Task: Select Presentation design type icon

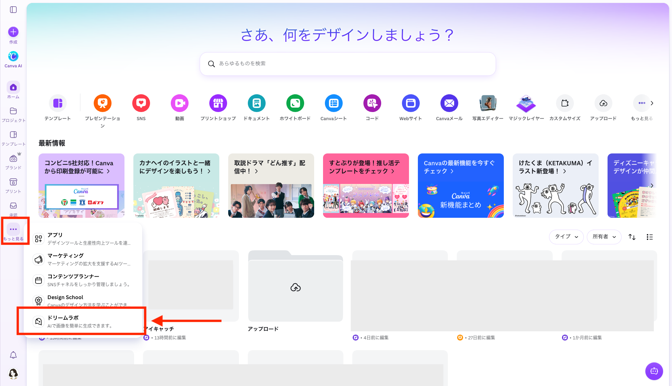Action: pyautogui.click(x=103, y=103)
